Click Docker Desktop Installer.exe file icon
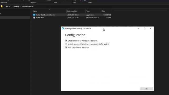This screenshot has width=169, height=95. (x=34, y=15)
